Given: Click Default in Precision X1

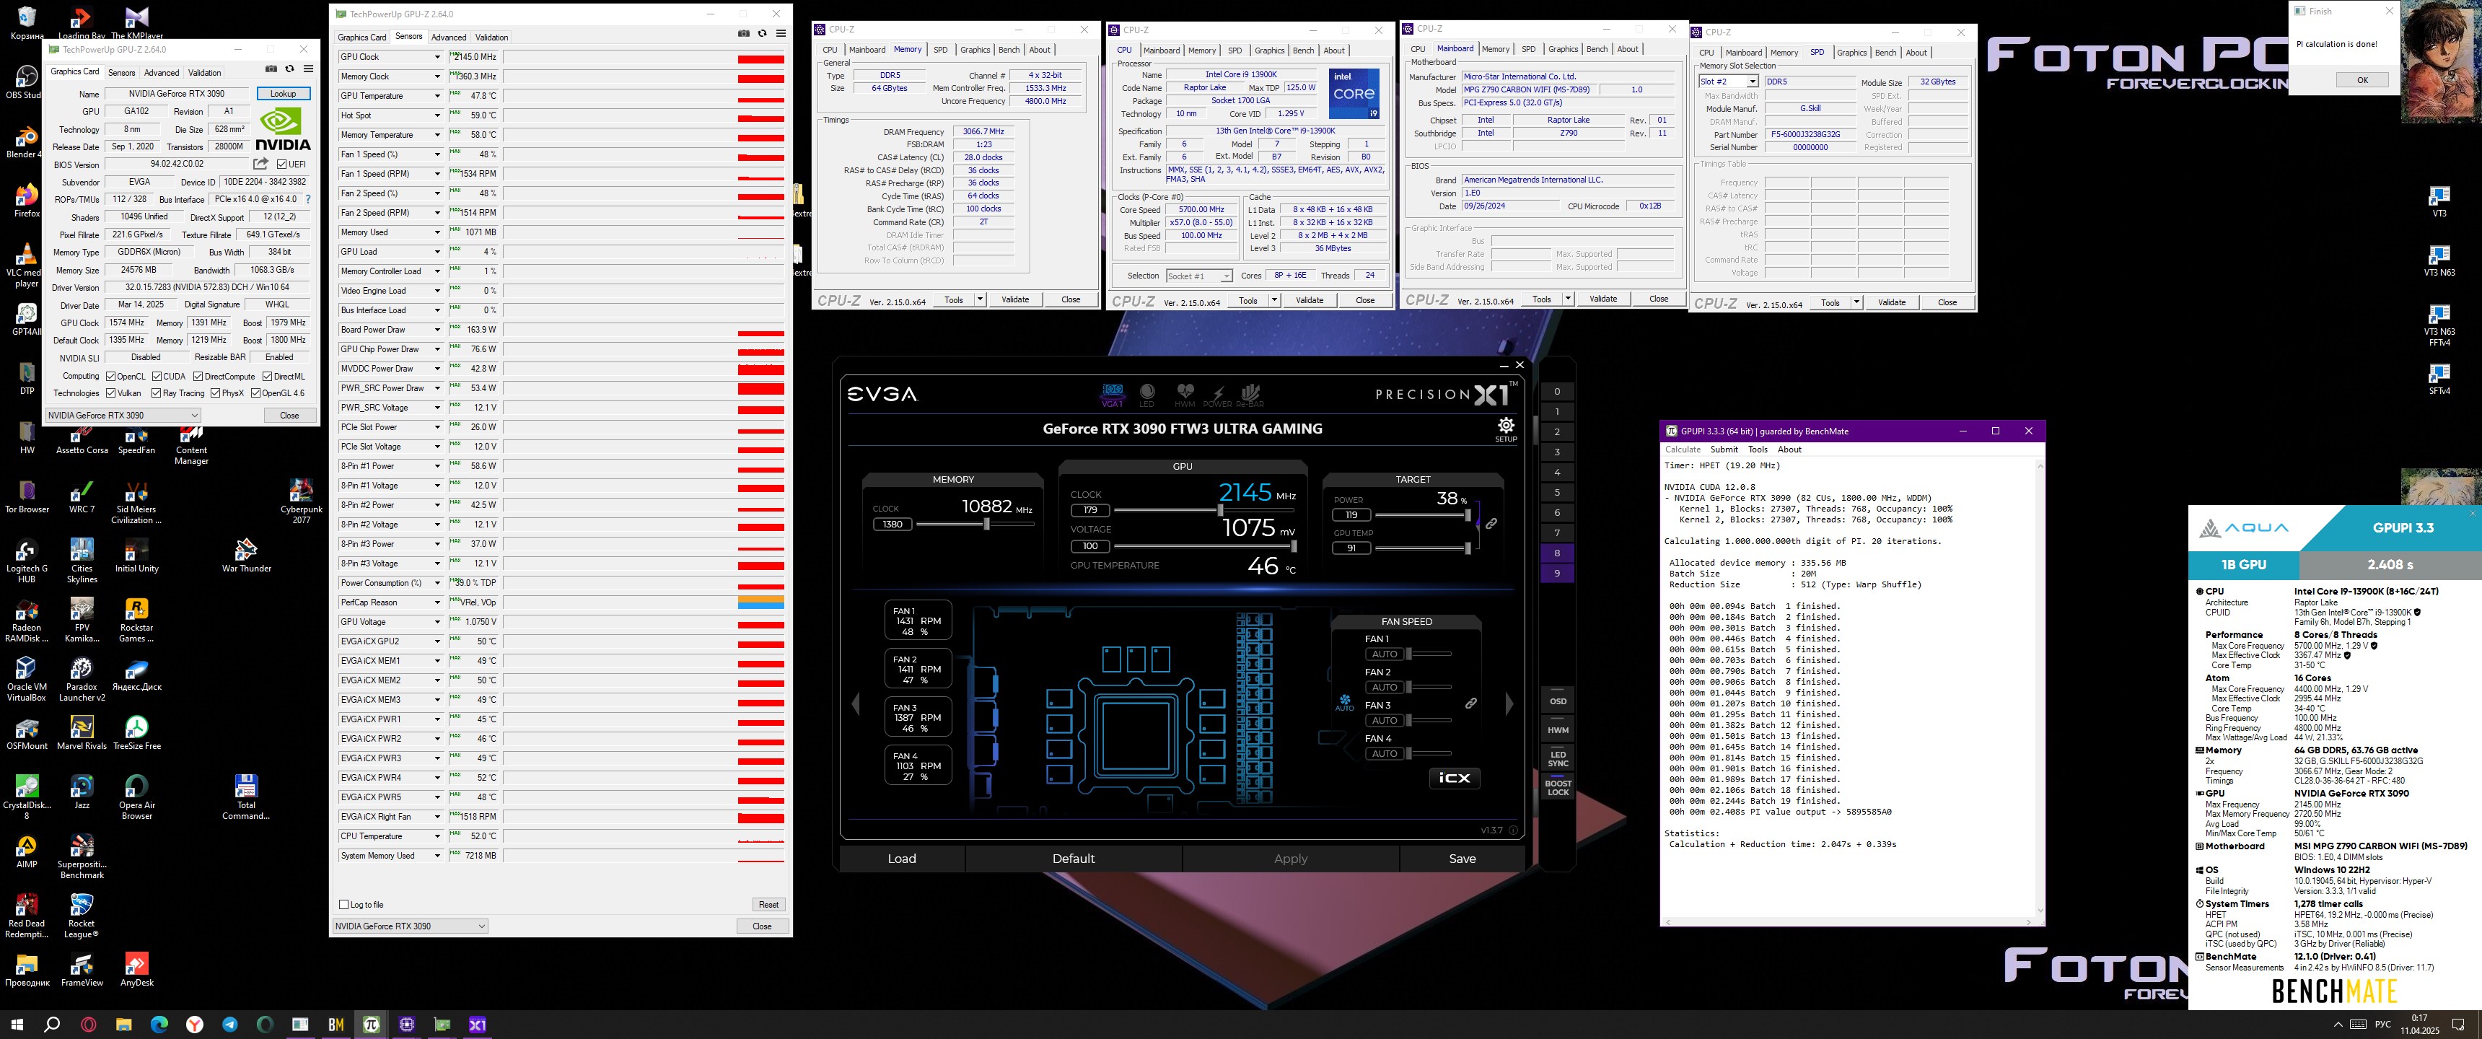Looking at the screenshot, I should point(1074,859).
